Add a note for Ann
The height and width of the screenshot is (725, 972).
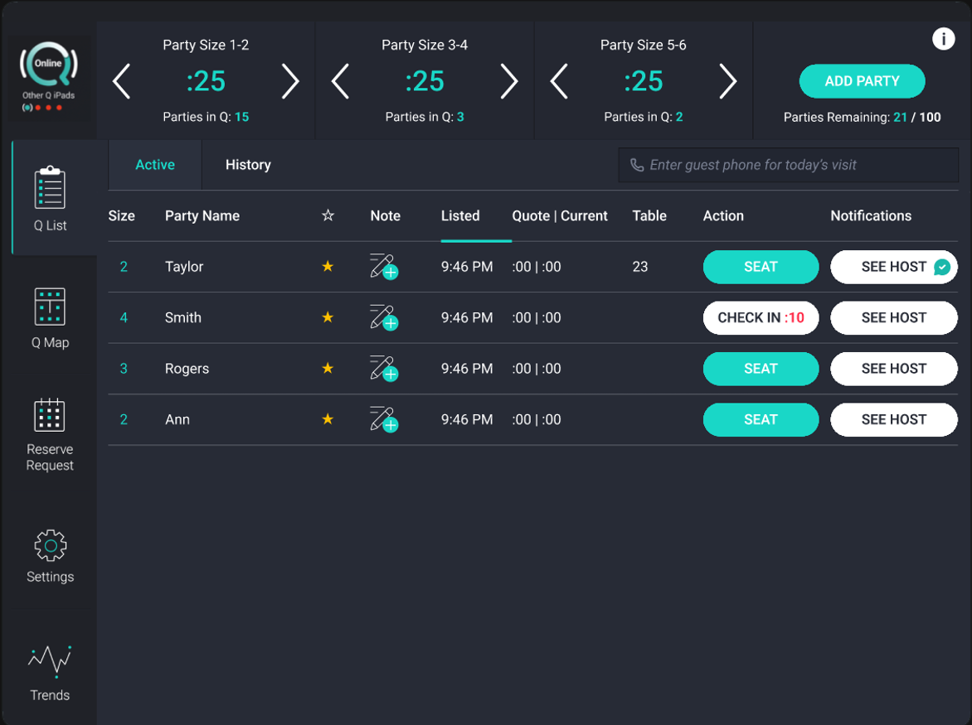[384, 419]
